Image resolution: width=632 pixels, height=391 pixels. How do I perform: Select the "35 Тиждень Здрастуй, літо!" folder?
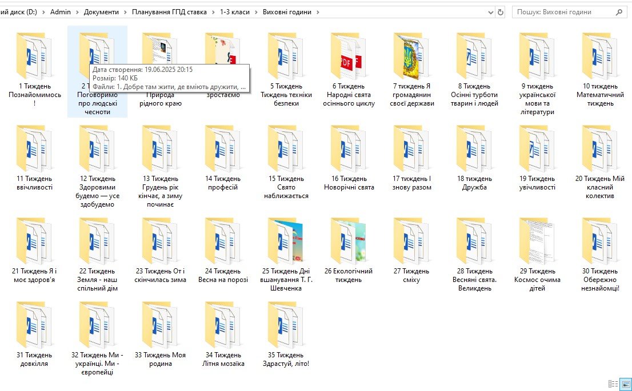[286, 324]
